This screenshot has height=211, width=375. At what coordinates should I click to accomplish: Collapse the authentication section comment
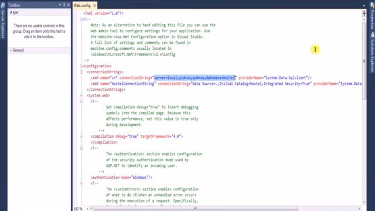[81, 148]
